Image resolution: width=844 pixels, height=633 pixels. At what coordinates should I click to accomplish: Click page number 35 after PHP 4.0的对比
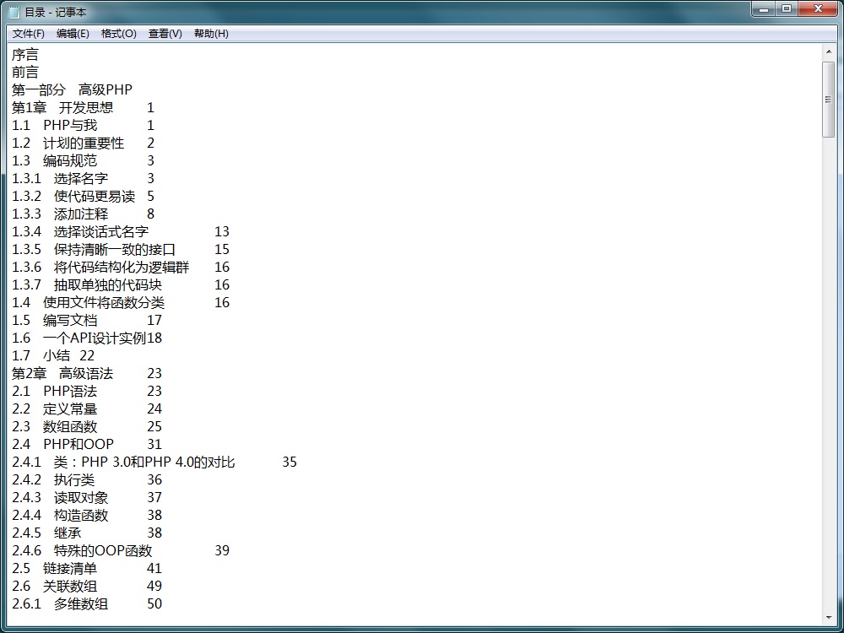click(289, 463)
